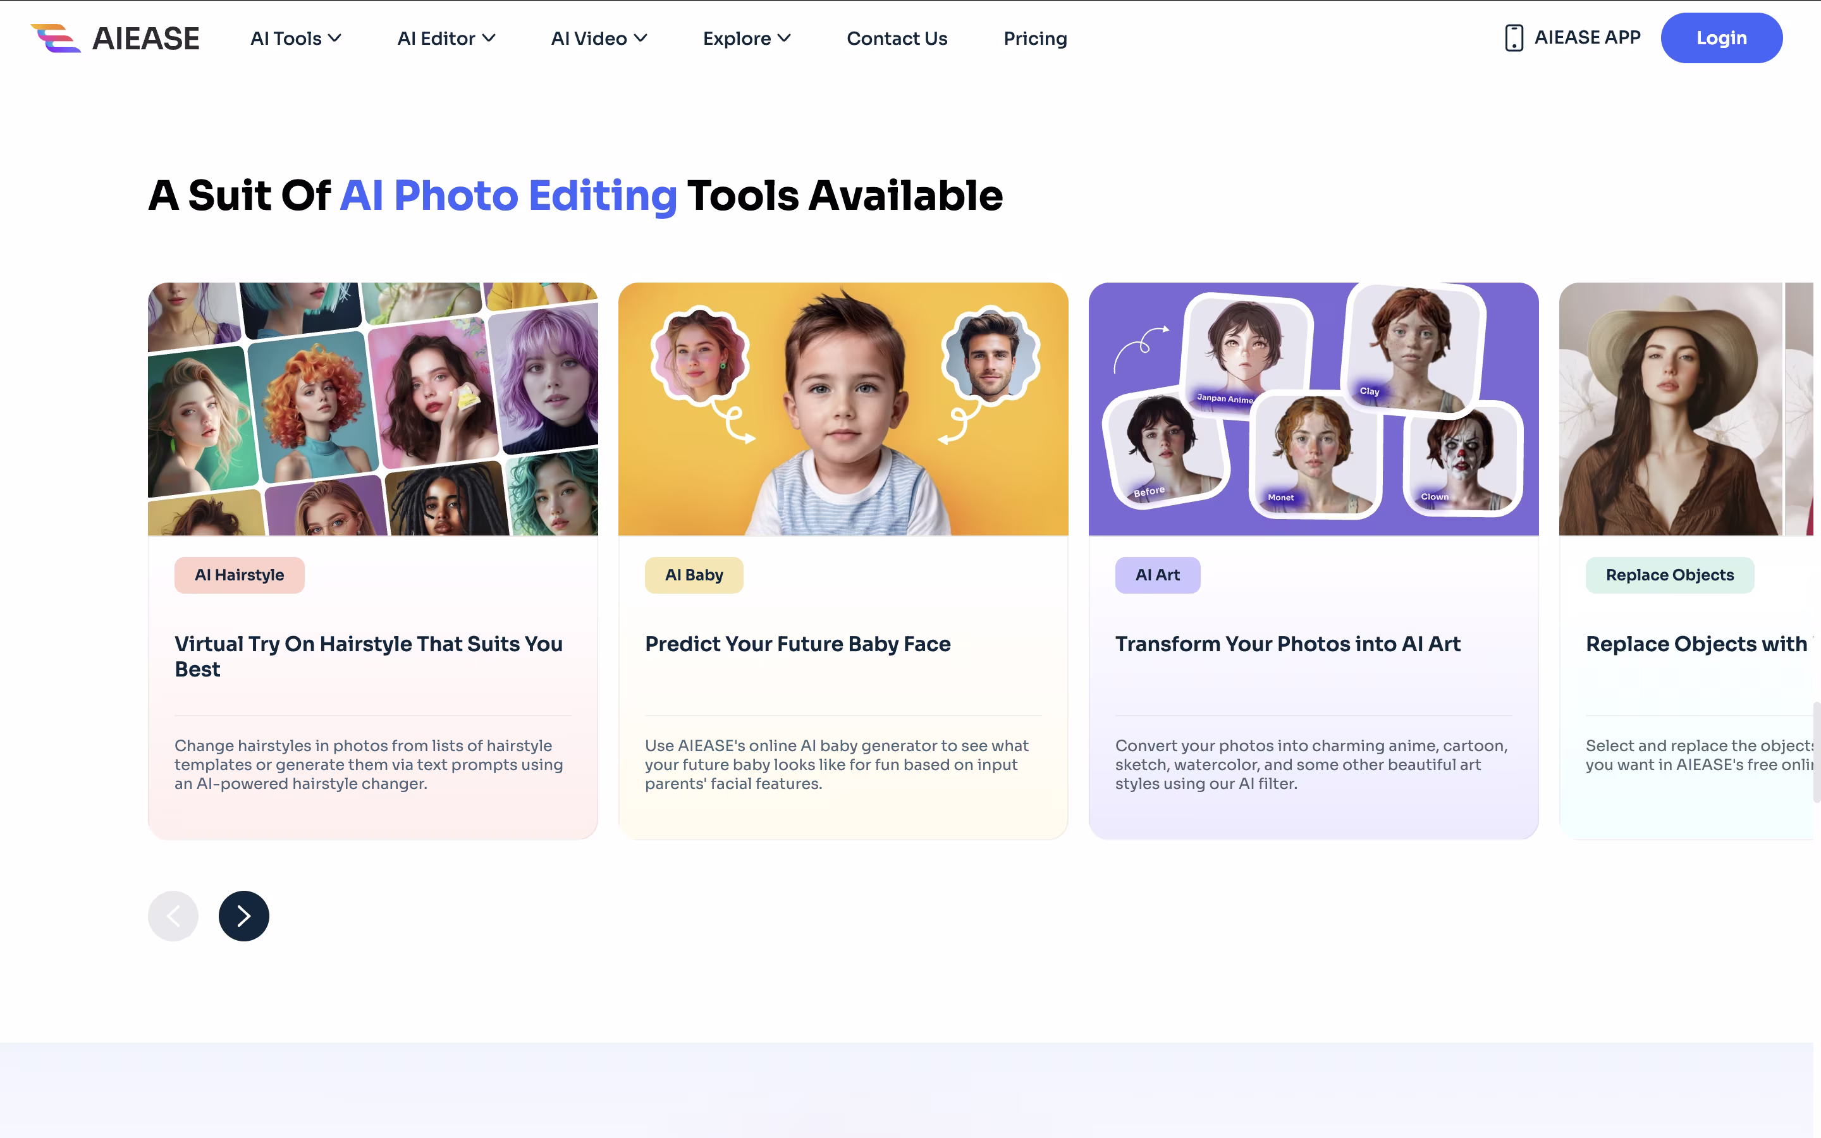Go to next carousel slide arrow
1821x1138 pixels.
click(x=244, y=916)
